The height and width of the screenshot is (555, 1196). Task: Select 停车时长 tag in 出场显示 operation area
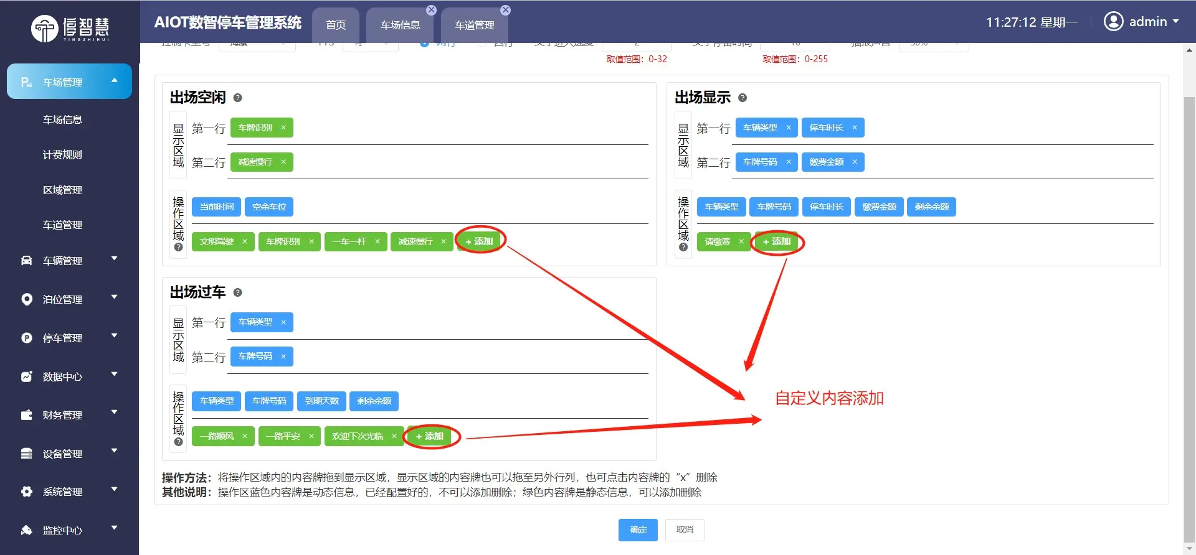(827, 207)
